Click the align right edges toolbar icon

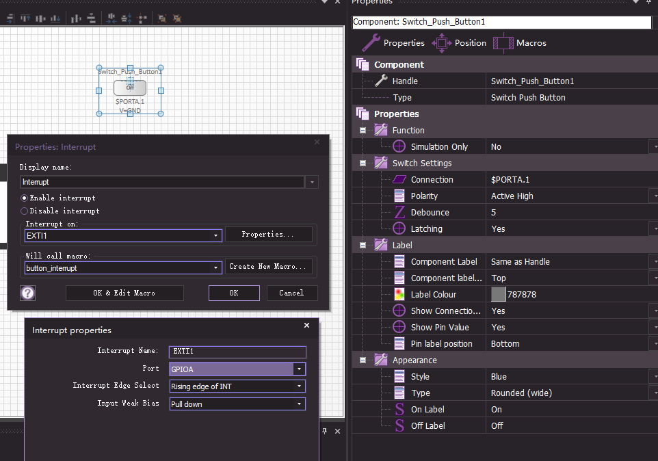[x=10, y=18]
